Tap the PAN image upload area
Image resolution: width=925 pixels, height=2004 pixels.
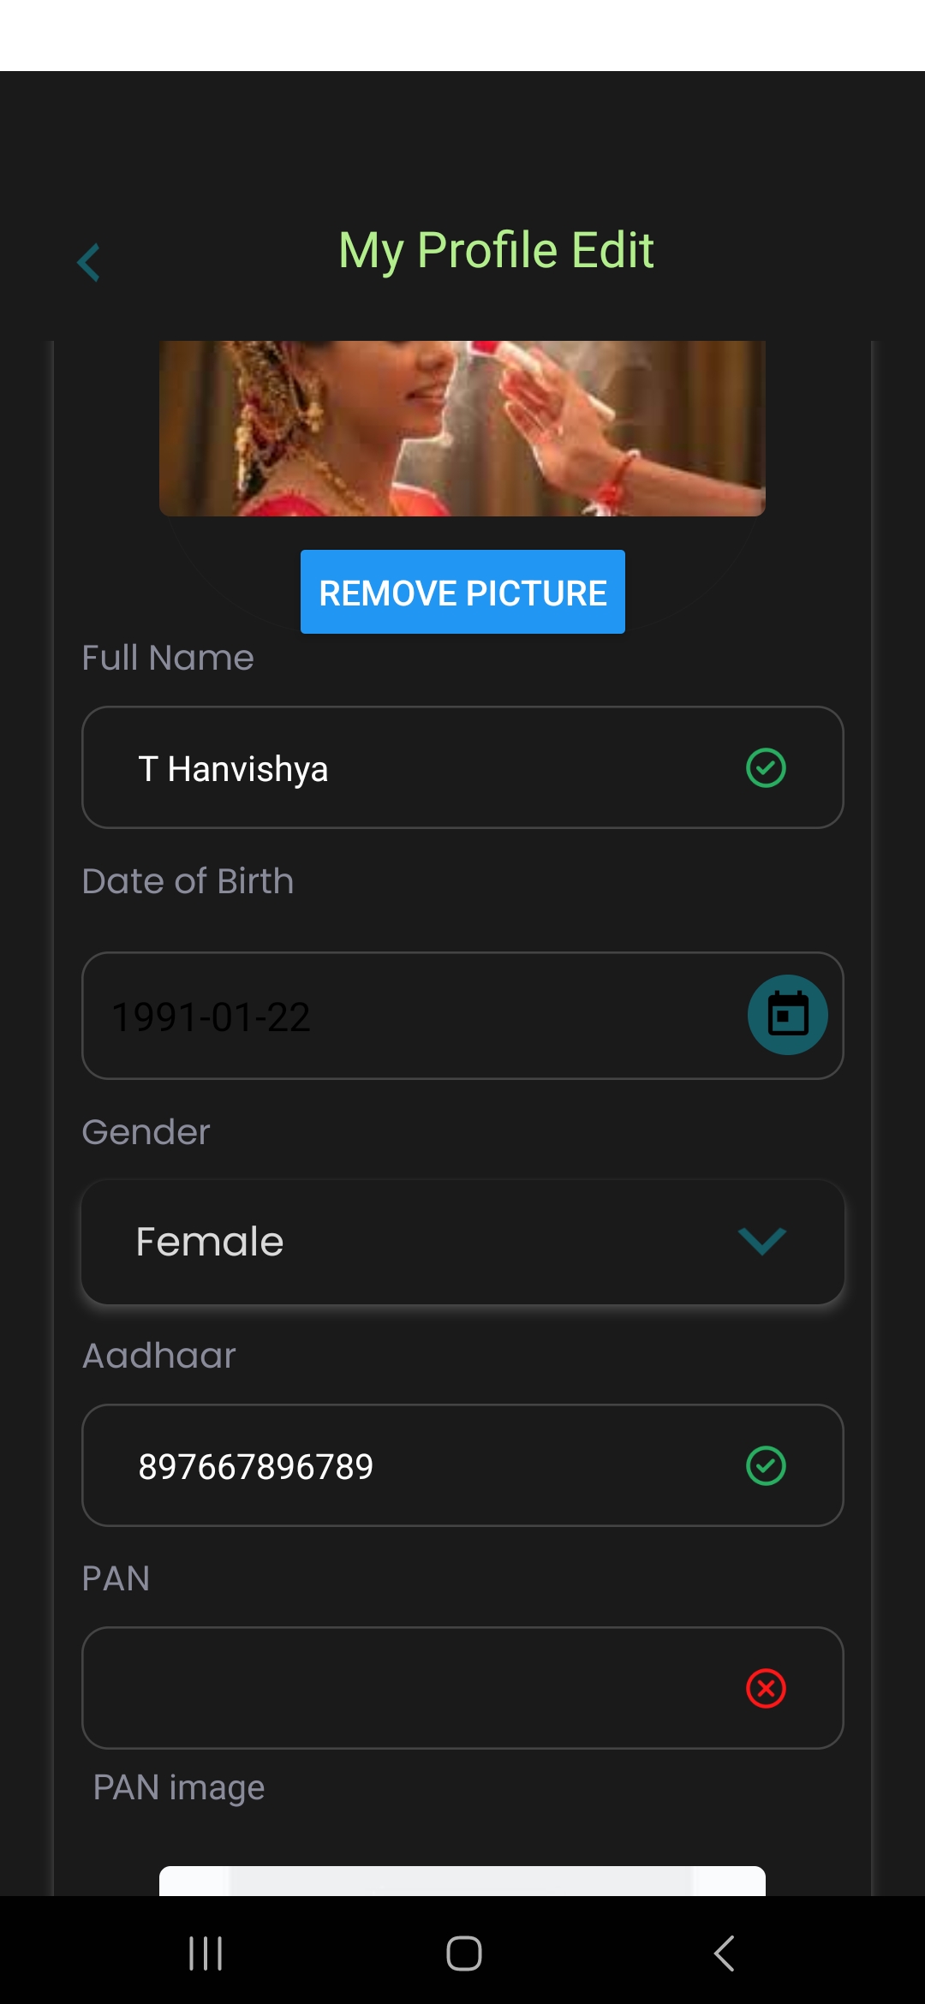coord(462,1881)
